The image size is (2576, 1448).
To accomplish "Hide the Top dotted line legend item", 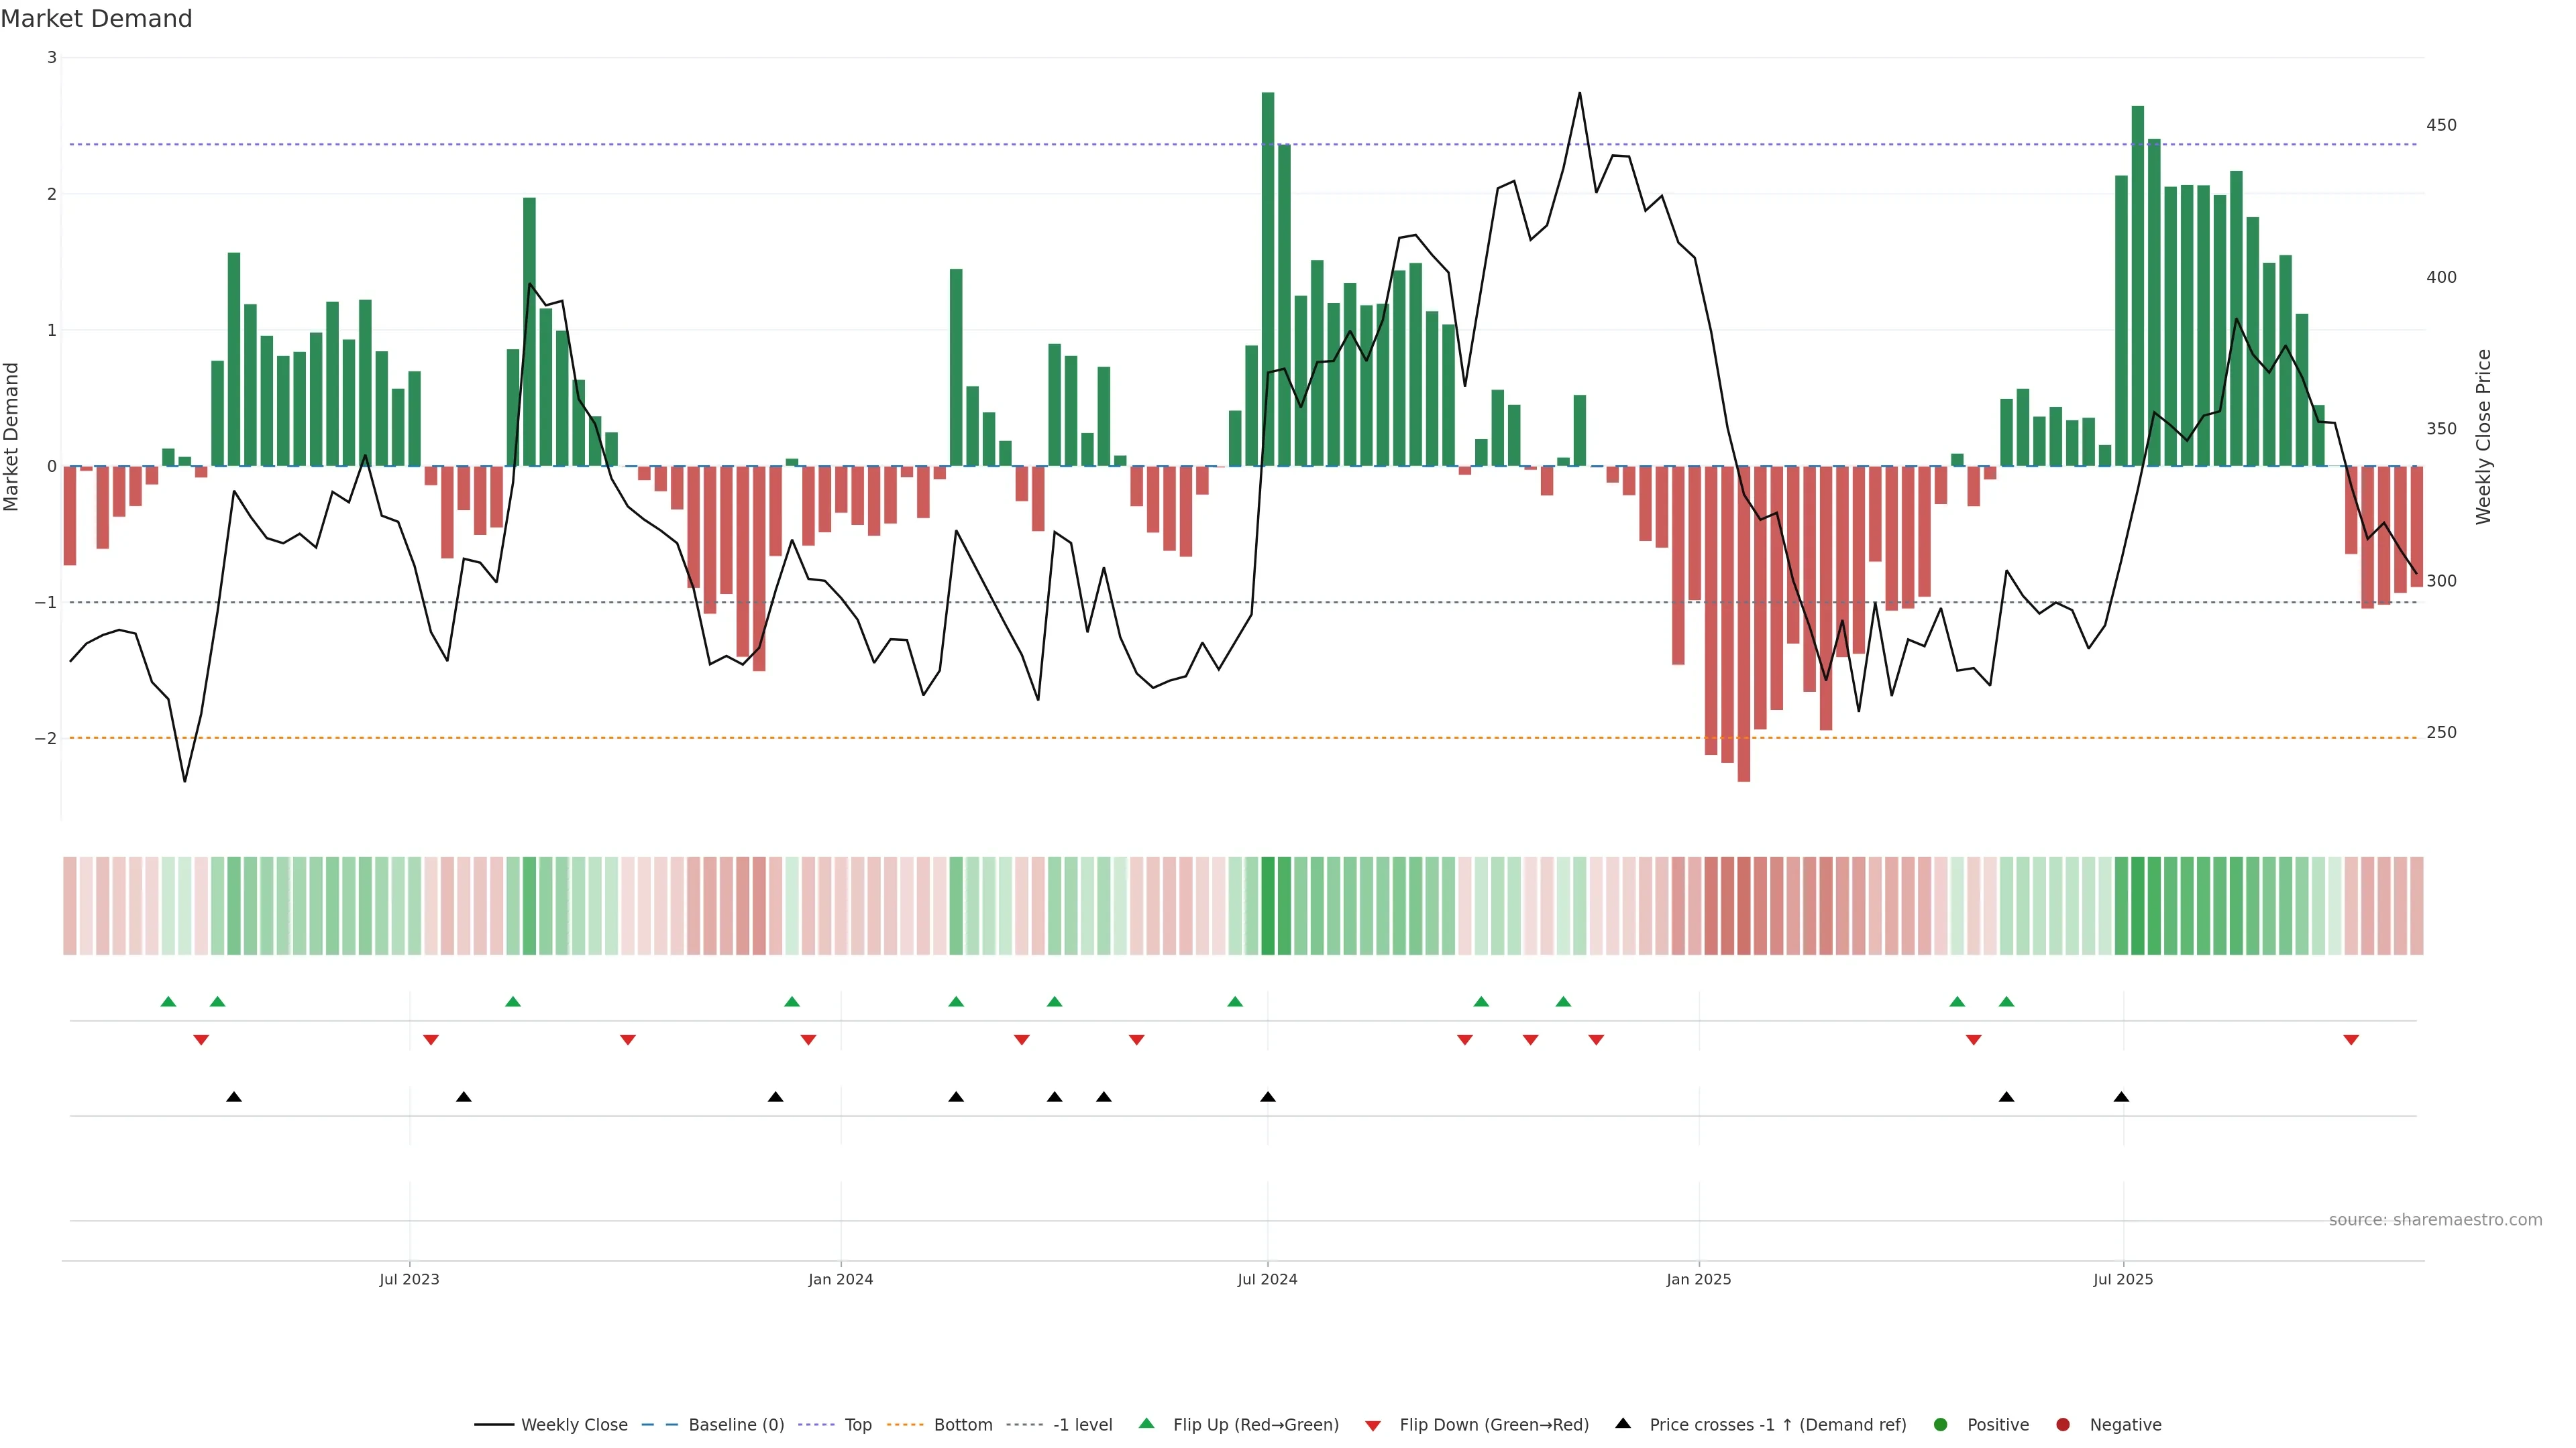I will coord(857,1425).
